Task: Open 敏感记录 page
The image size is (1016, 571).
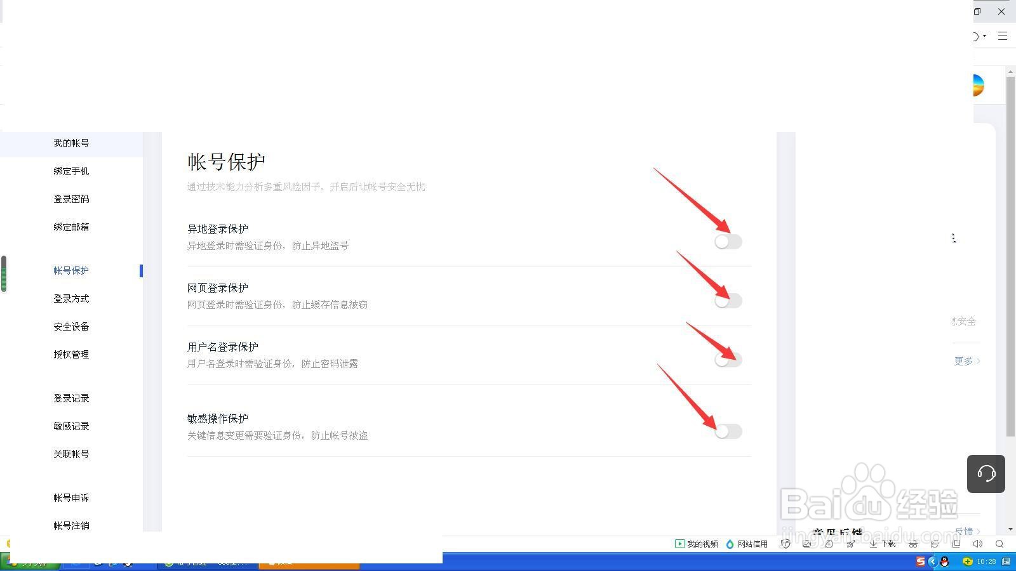Action: point(71,426)
